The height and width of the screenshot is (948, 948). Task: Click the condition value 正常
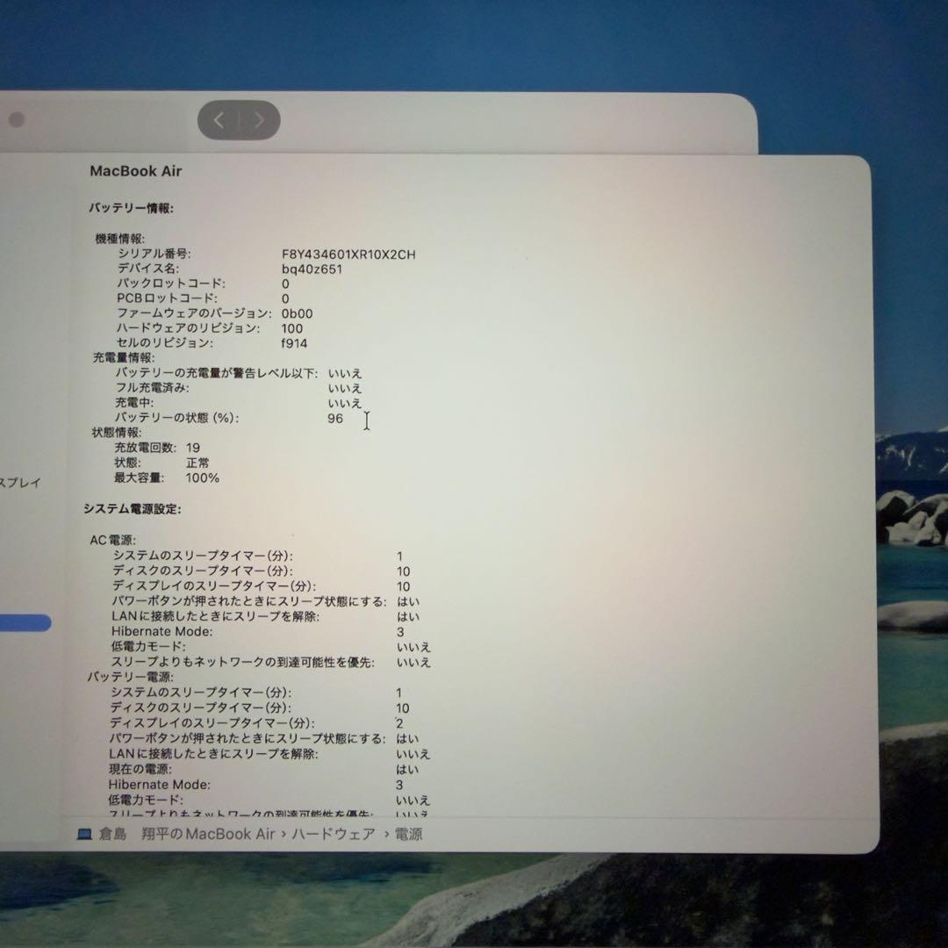(197, 463)
